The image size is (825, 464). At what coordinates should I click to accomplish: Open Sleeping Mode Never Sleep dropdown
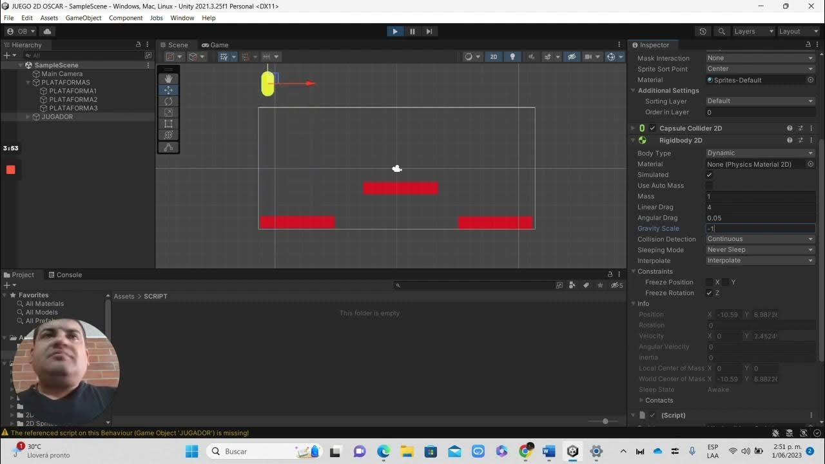[761, 250]
